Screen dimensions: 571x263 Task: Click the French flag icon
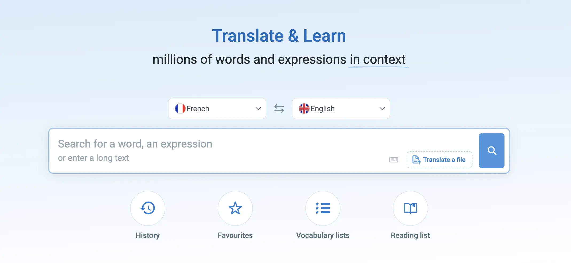point(180,109)
